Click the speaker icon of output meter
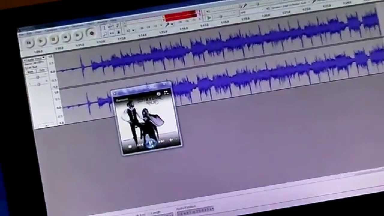This screenshot has width=384, height=216. (128, 31)
